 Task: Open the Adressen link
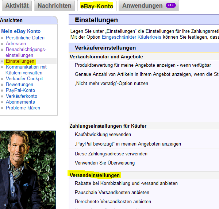pos(16,43)
